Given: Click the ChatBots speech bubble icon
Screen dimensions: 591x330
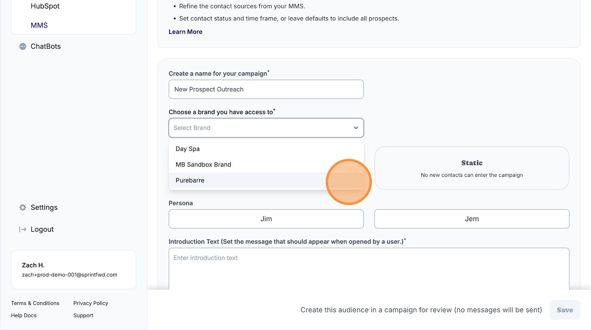Looking at the screenshot, I should pos(23,47).
